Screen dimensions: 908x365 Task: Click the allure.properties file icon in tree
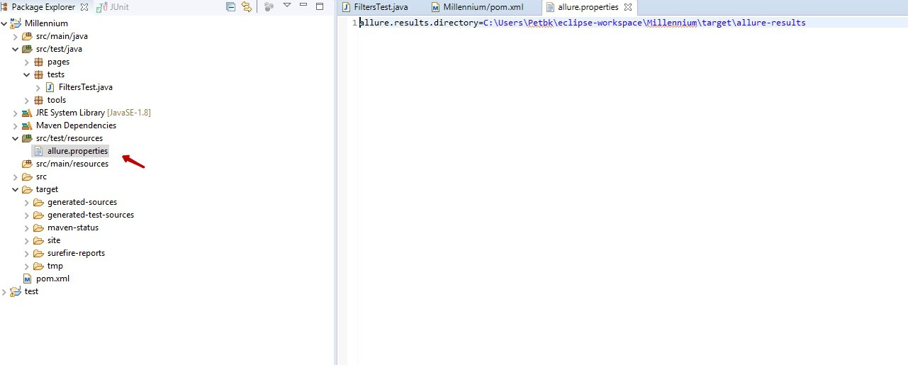[x=38, y=151]
